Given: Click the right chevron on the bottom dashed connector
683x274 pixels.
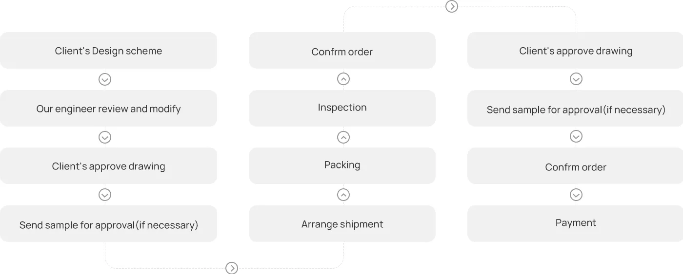Looking at the screenshot, I should (232, 268).
